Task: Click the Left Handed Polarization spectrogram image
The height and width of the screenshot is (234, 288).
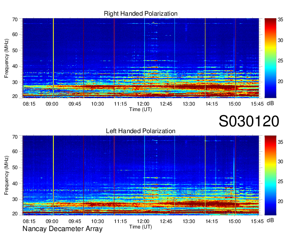Action: [141, 175]
